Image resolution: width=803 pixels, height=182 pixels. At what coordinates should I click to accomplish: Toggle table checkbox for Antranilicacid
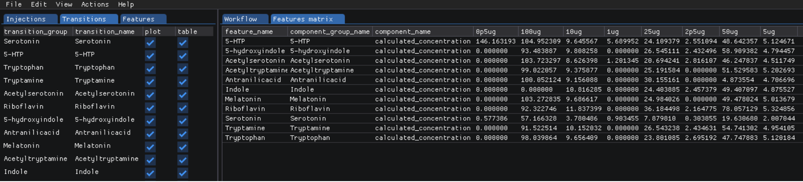pos(183,134)
